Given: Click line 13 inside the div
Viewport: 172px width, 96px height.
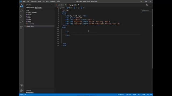Looking at the screenshot, I should pyautogui.click(x=101, y=34).
